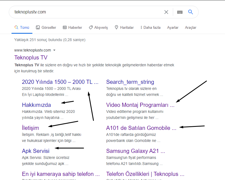Expand dropdown arrow beside www.teknoplustv.com
Viewport: 225px width, 180px height.
(x=54, y=50)
